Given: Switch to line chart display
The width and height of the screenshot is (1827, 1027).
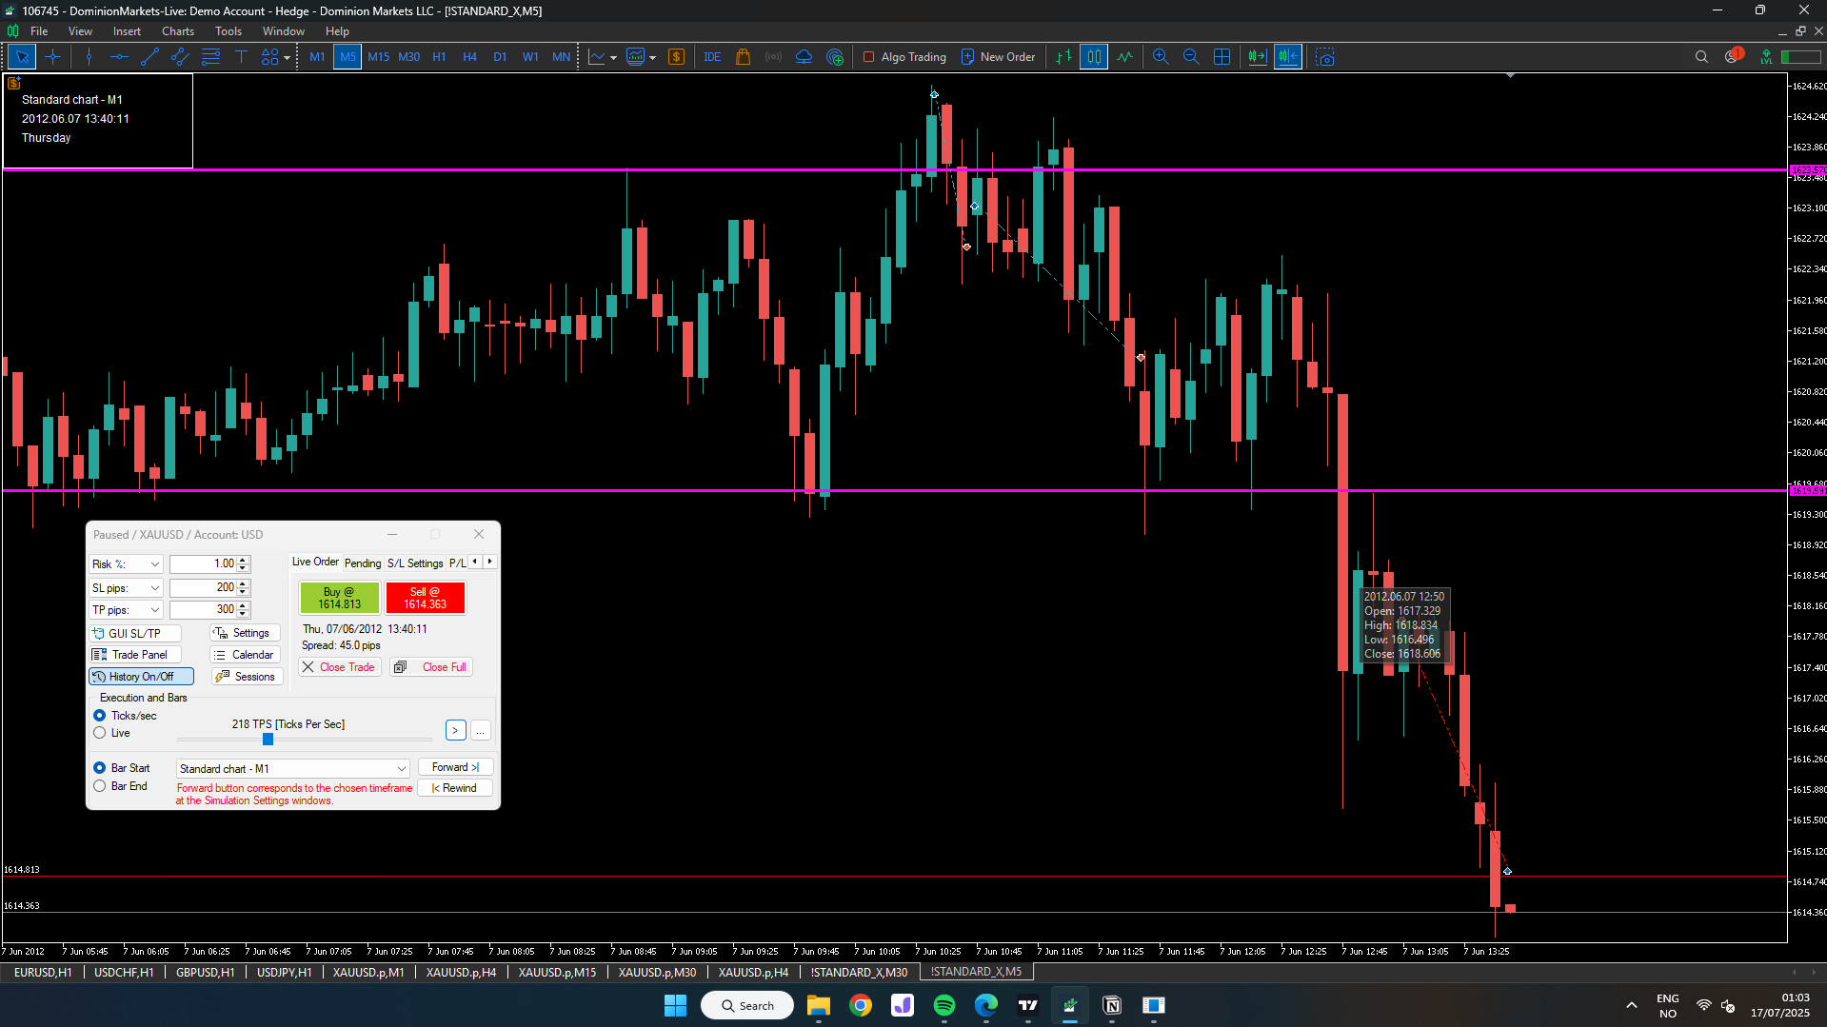Looking at the screenshot, I should click(x=1124, y=57).
